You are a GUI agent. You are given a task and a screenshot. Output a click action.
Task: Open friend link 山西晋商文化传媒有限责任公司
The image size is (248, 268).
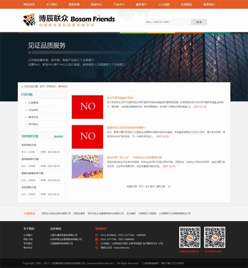pyautogui.click(x=175, y=213)
